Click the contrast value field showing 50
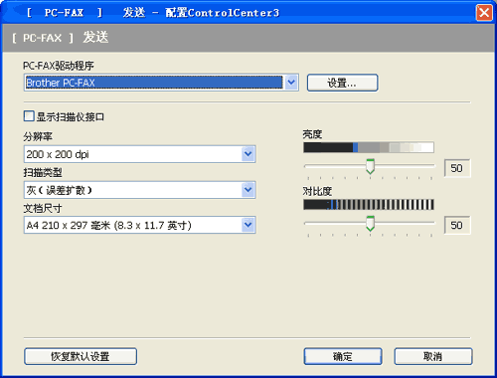The height and width of the screenshot is (378, 497). tap(457, 225)
